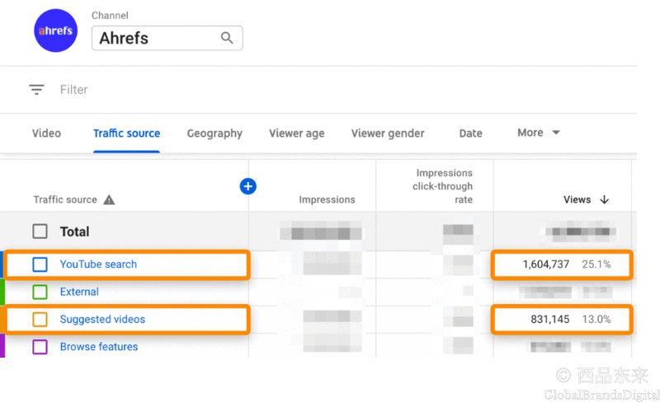
Task: Click the Impressions column header
Action: (327, 199)
